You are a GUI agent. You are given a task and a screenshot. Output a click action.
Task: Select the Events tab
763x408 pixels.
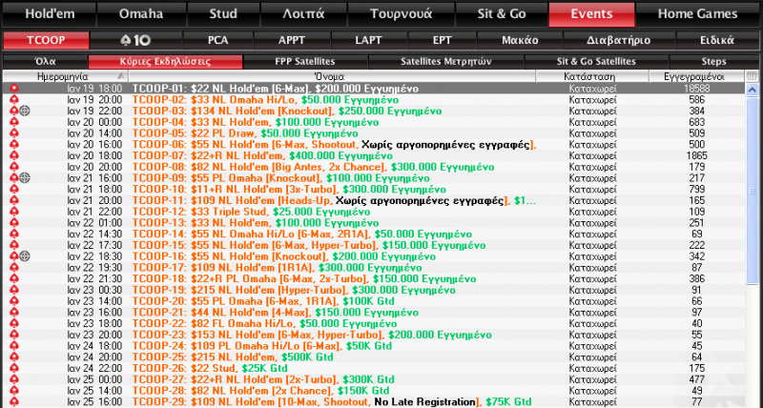(591, 14)
